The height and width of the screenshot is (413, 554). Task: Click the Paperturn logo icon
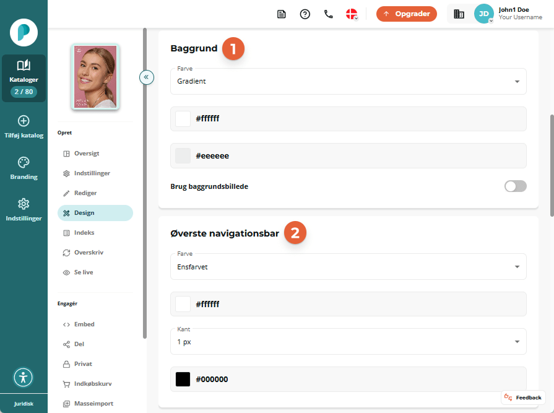coord(24,32)
